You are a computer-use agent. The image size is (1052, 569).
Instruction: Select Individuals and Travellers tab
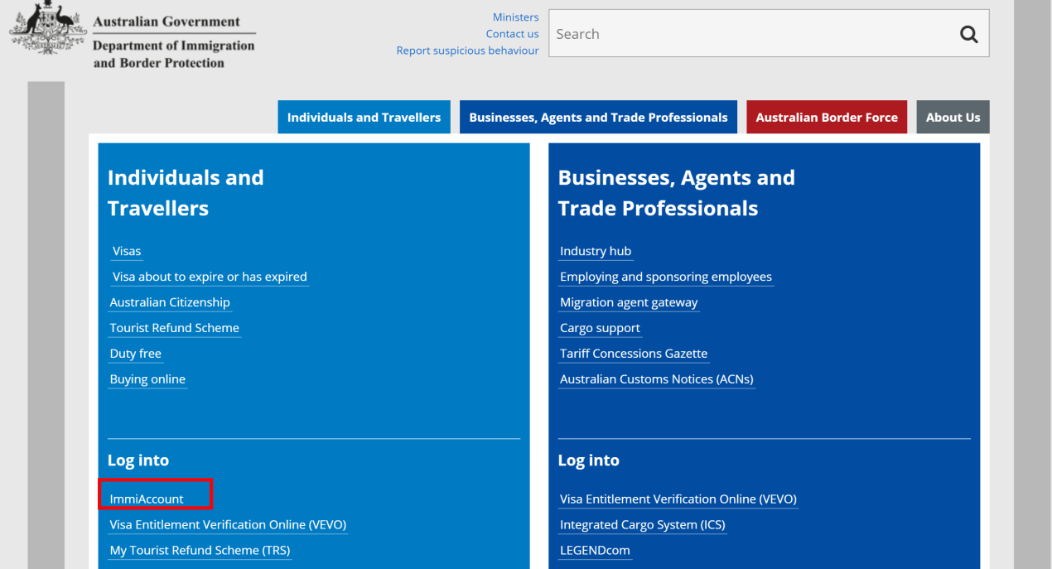pos(364,118)
